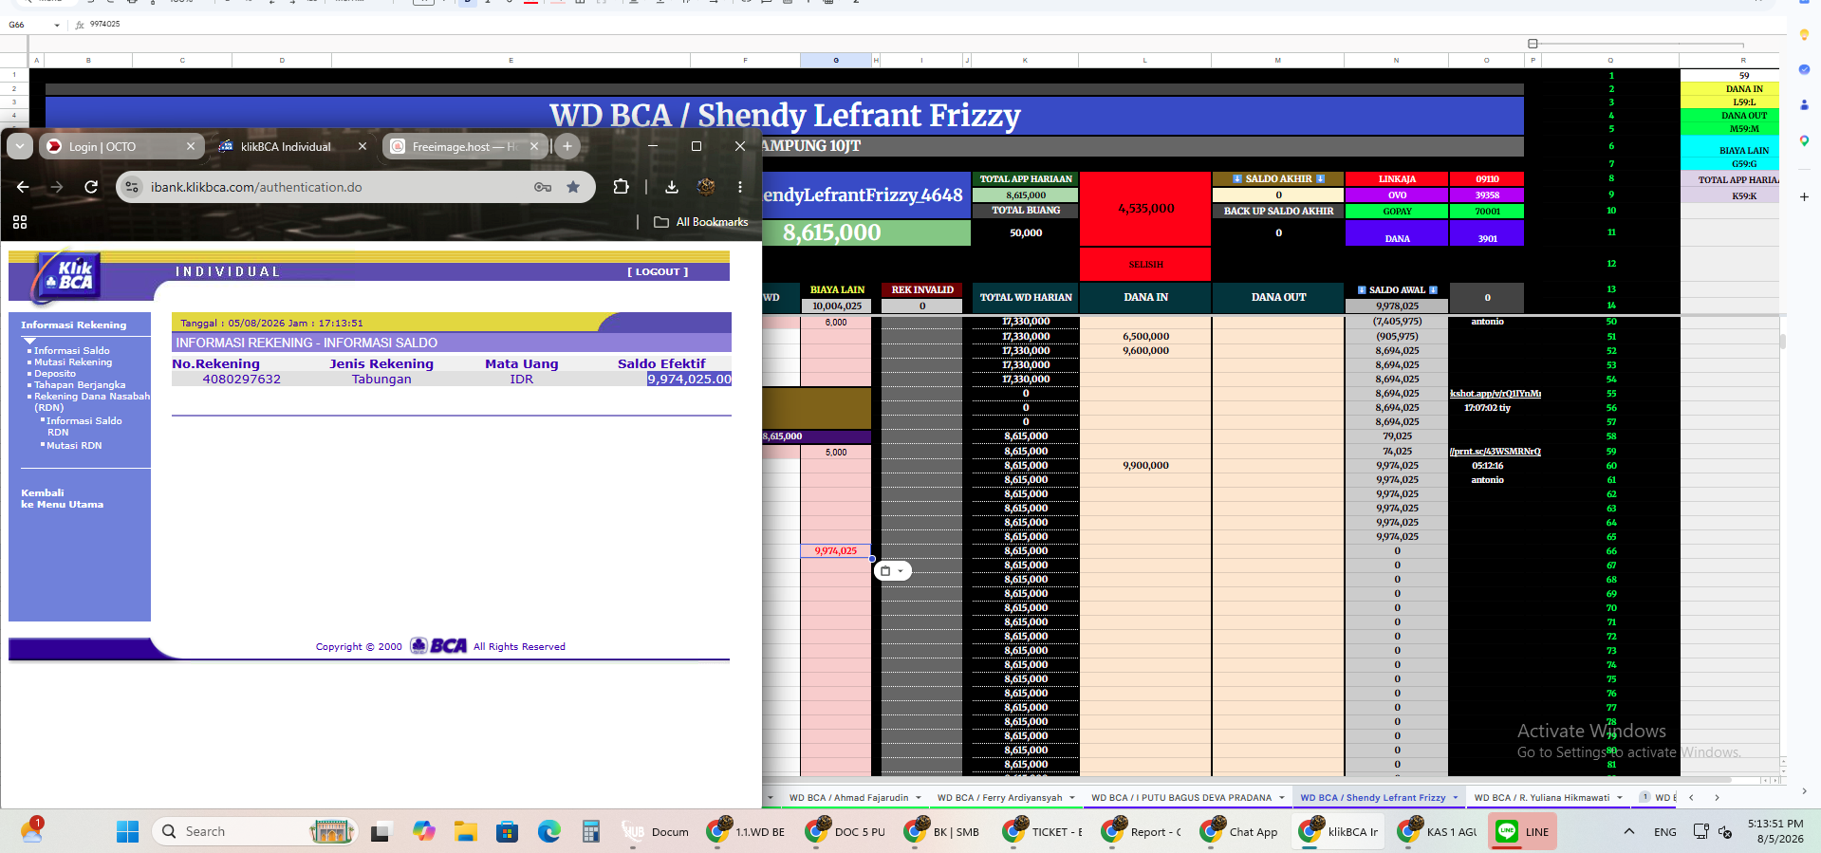Click the Get add-ons plus icon
Viewport: 1821px width, 853px height.
(1804, 196)
